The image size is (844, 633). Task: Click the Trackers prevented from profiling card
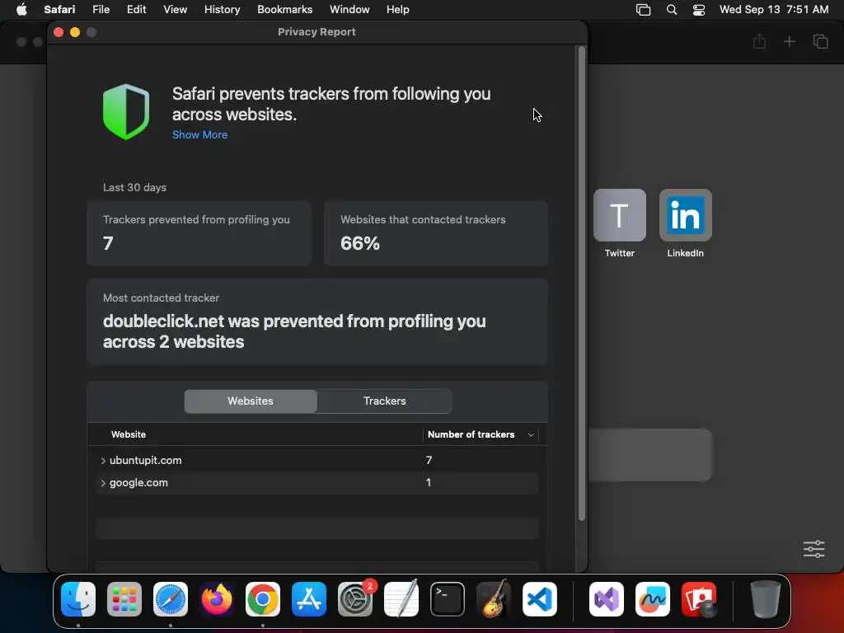[199, 233]
